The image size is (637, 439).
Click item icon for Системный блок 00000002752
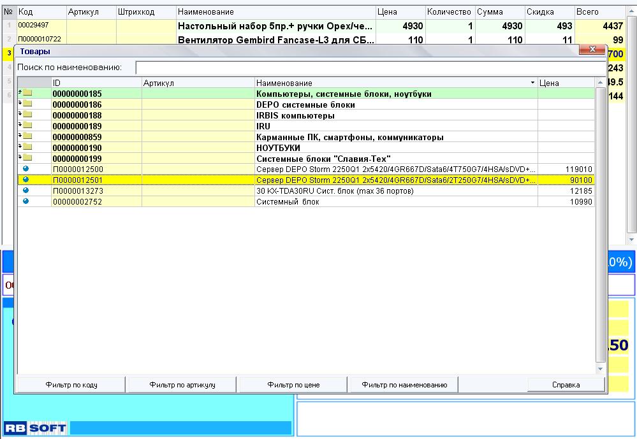pyautogui.click(x=26, y=201)
